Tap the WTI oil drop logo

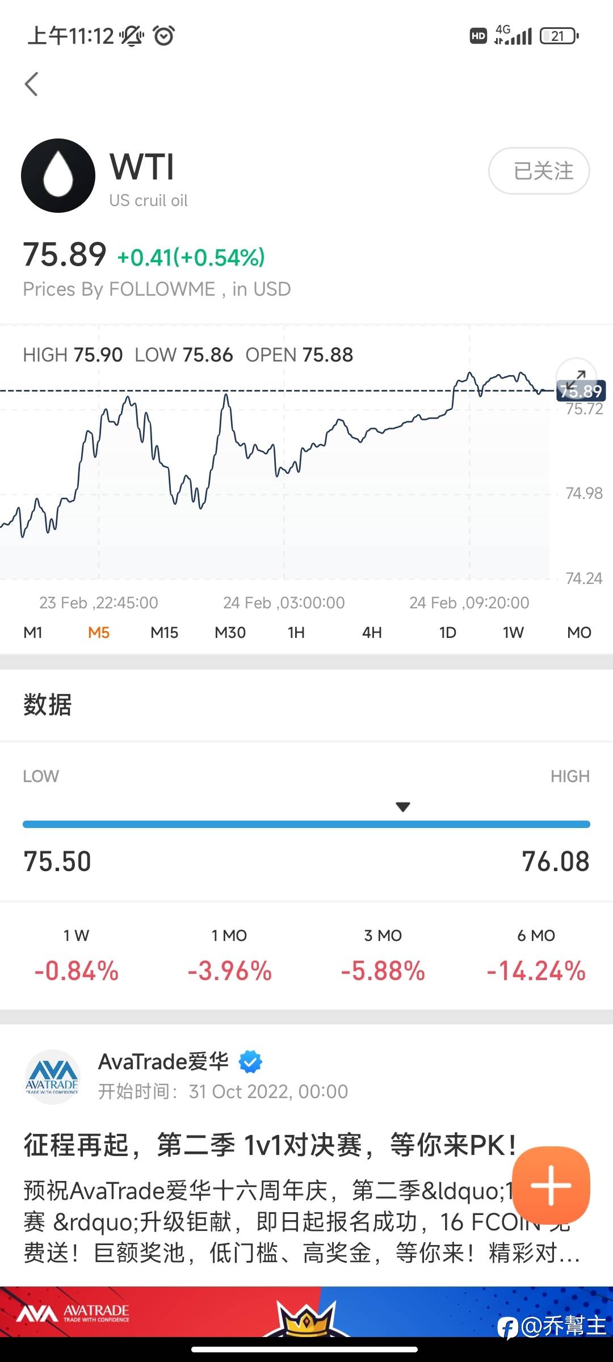pos(58,176)
